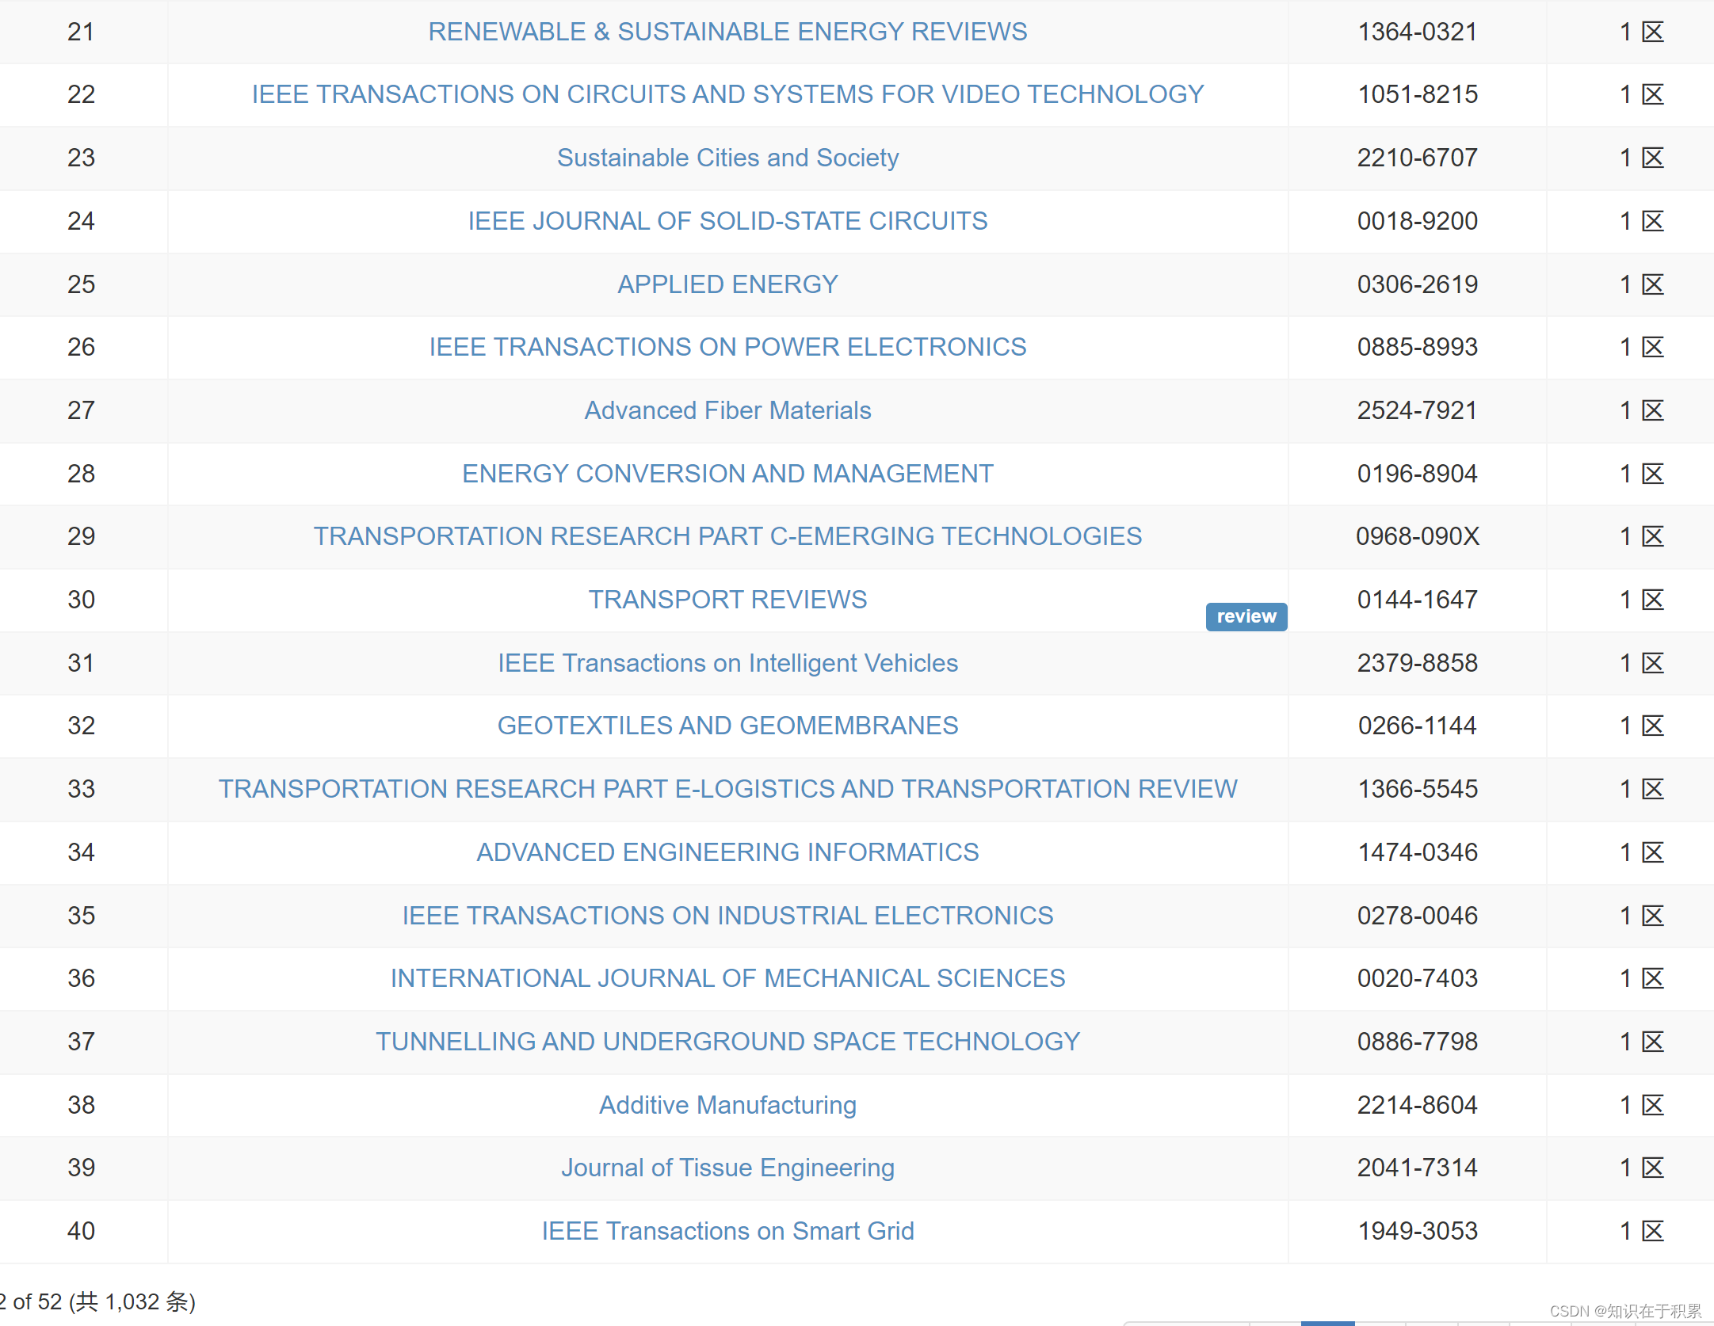Click the highlighted active pagination page button
1714x1326 pixels.
pos(1327,1323)
